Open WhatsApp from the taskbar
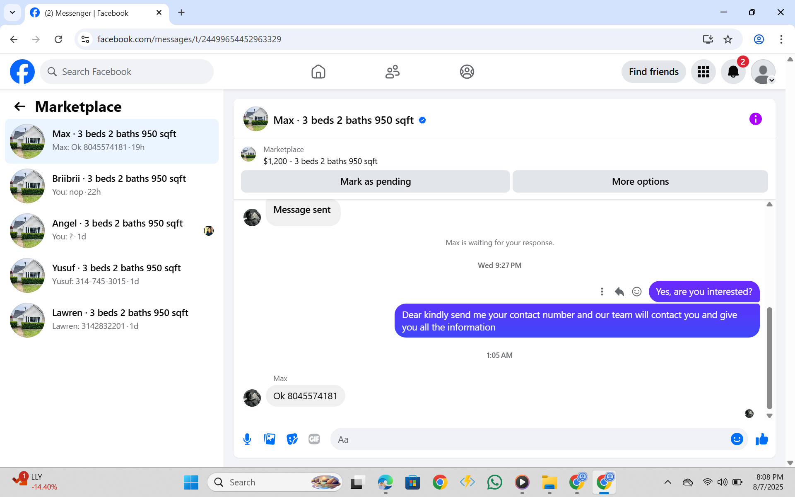 coord(494,482)
